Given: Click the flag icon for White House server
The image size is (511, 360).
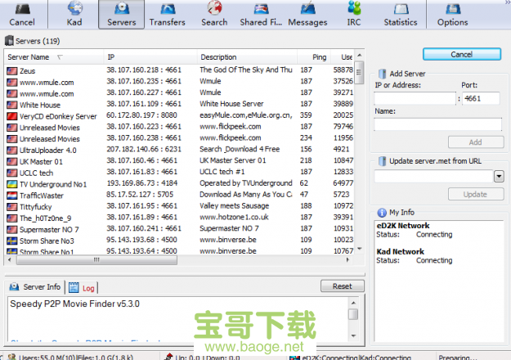Looking at the screenshot, I should pos(12,105).
